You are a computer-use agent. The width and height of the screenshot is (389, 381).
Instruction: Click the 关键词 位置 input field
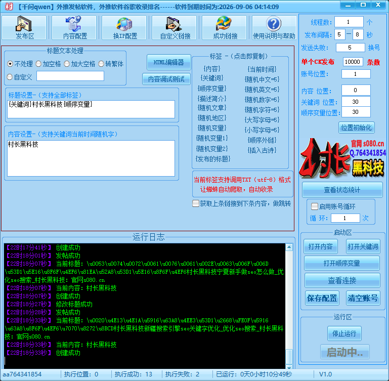tap(356, 102)
